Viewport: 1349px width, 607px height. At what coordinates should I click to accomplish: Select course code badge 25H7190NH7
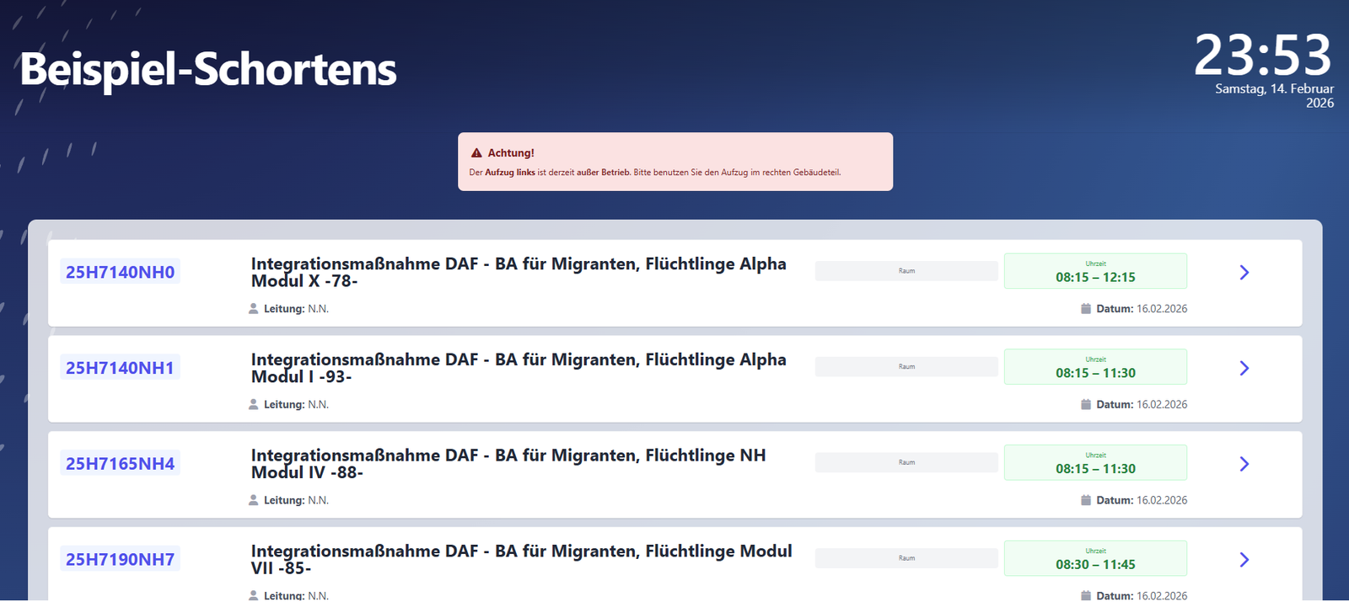120,560
